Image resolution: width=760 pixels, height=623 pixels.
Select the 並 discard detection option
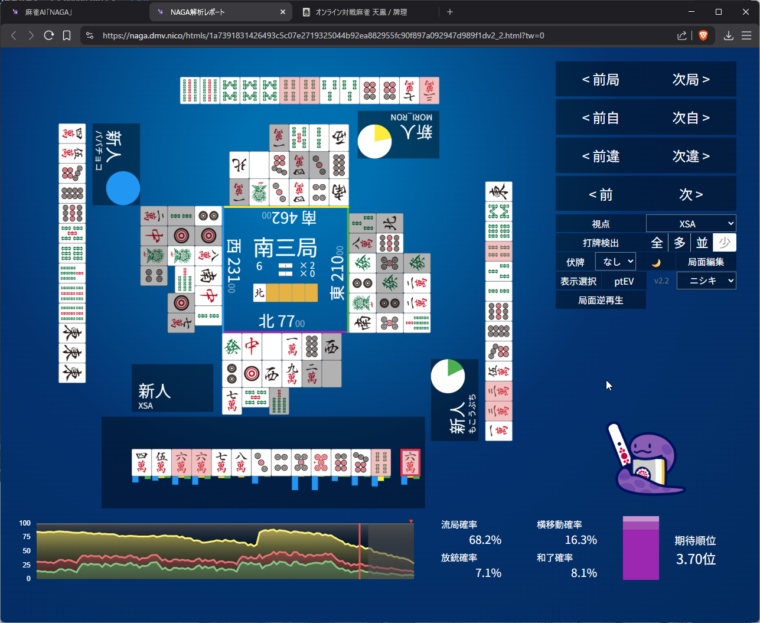click(702, 243)
